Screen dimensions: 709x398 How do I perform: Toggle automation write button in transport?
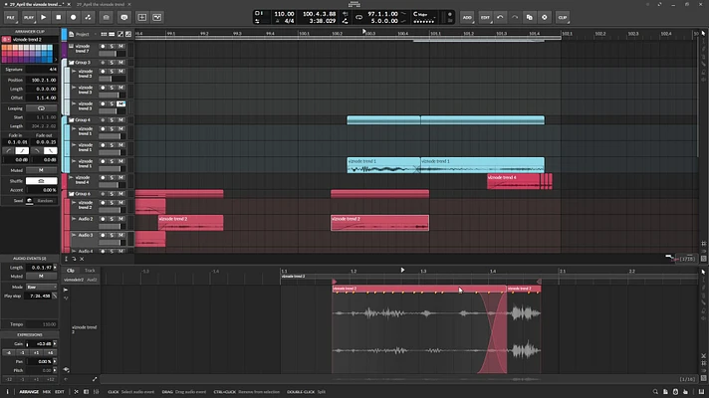[89, 17]
